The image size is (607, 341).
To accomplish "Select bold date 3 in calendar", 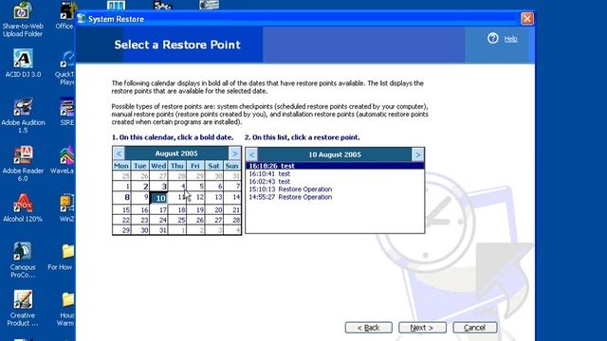I will coord(158,187).
